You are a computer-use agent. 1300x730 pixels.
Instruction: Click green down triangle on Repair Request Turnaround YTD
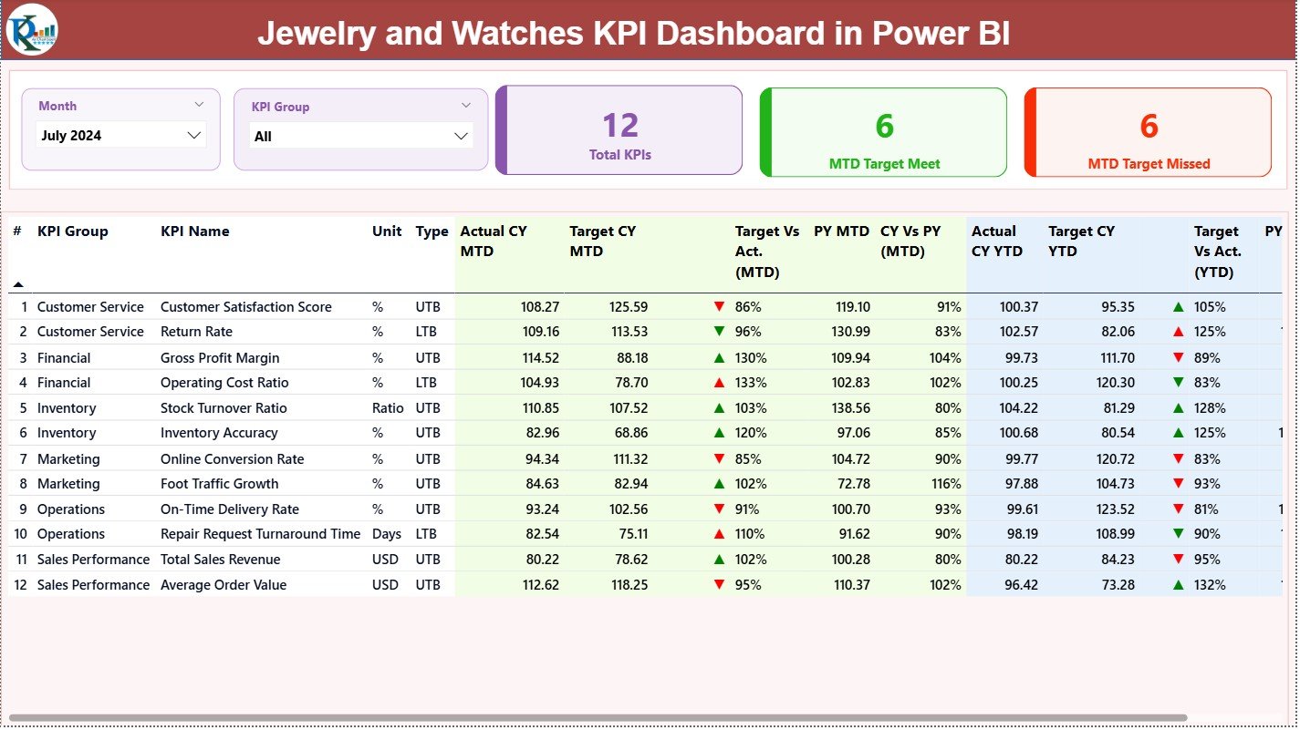click(x=1177, y=533)
